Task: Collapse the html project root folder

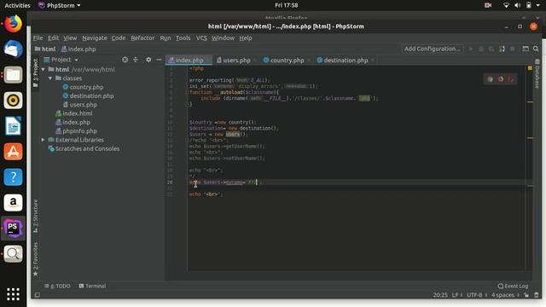Action: pos(44,70)
